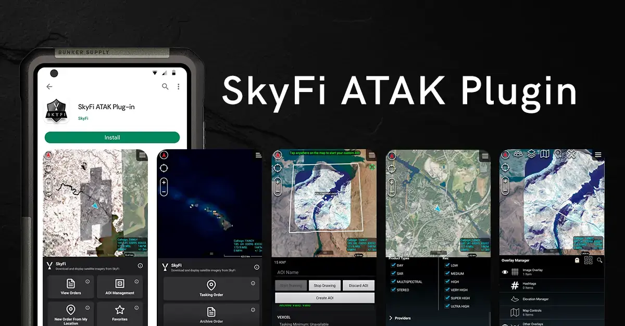Tap crosshair locate icon on Hawaii map
The image size is (625, 326).
tap(164, 168)
